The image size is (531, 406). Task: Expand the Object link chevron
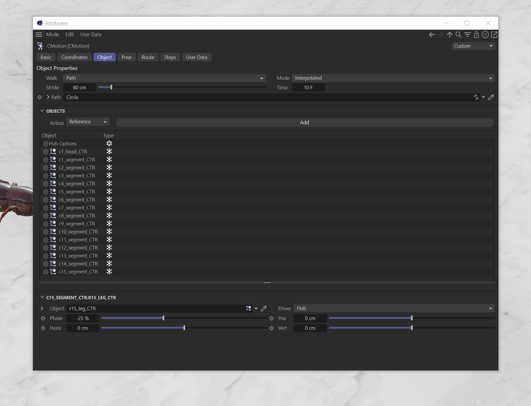[42, 308]
